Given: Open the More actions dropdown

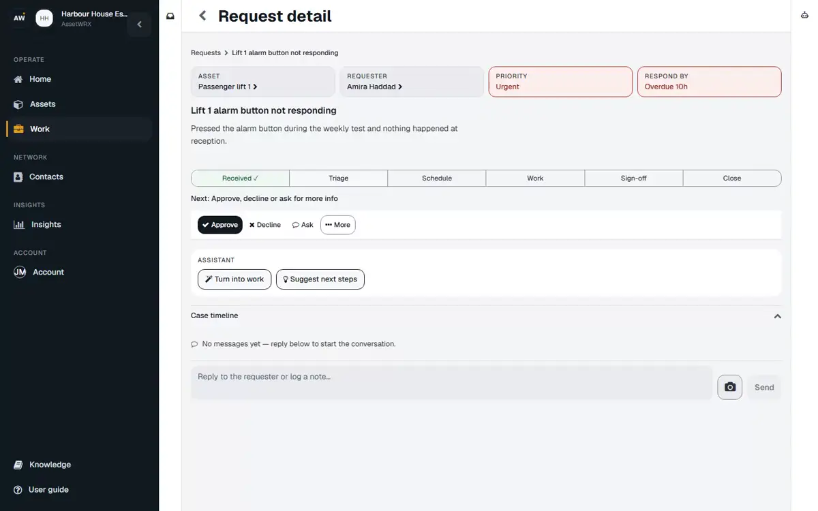Looking at the screenshot, I should (337, 225).
